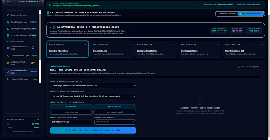The image size is (270, 140).
Task: Click the UTC time readout at top
Action: coord(29,1)
